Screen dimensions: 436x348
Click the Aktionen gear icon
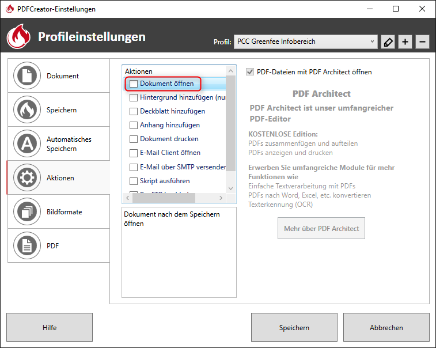(x=27, y=177)
